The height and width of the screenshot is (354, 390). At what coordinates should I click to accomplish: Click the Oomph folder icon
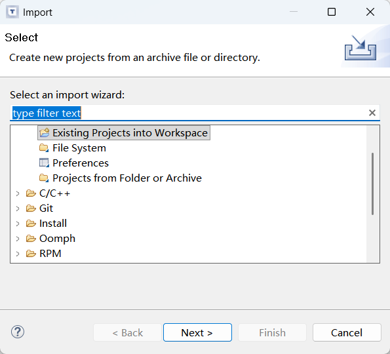click(x=31, y=239)
